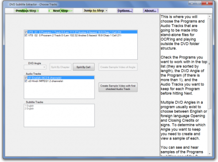Open the Jump to Step dropdown
Image resolution: width=218 pixels, height=162 pixels.
pyautogui.click(x=95, y=10)
